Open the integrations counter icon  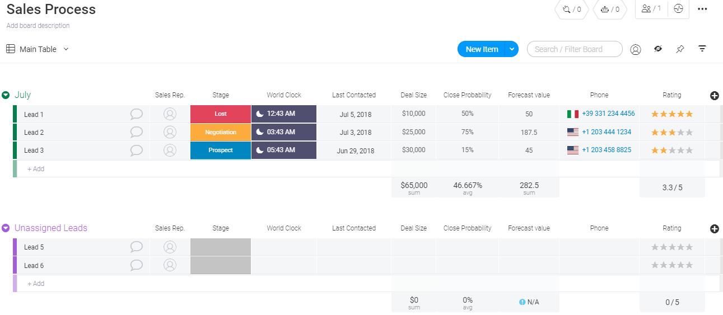[572, 9]
